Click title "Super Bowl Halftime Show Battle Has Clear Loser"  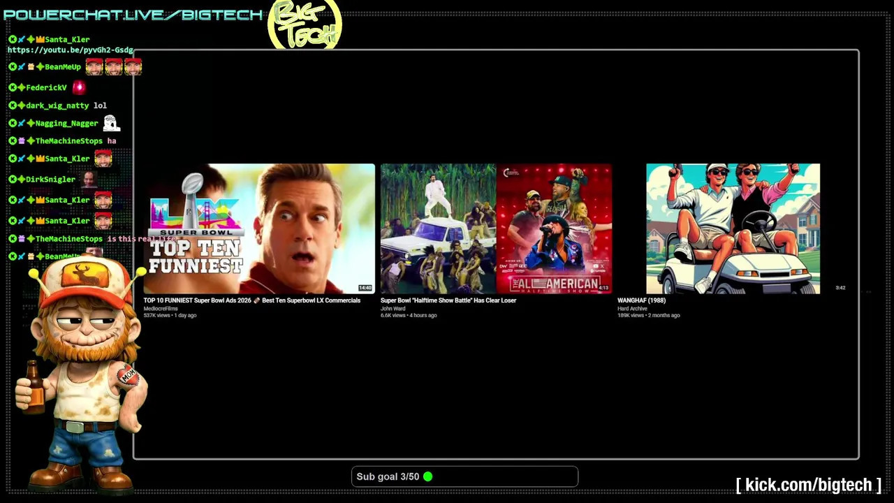pyautogui.click(x=448, y=300)
